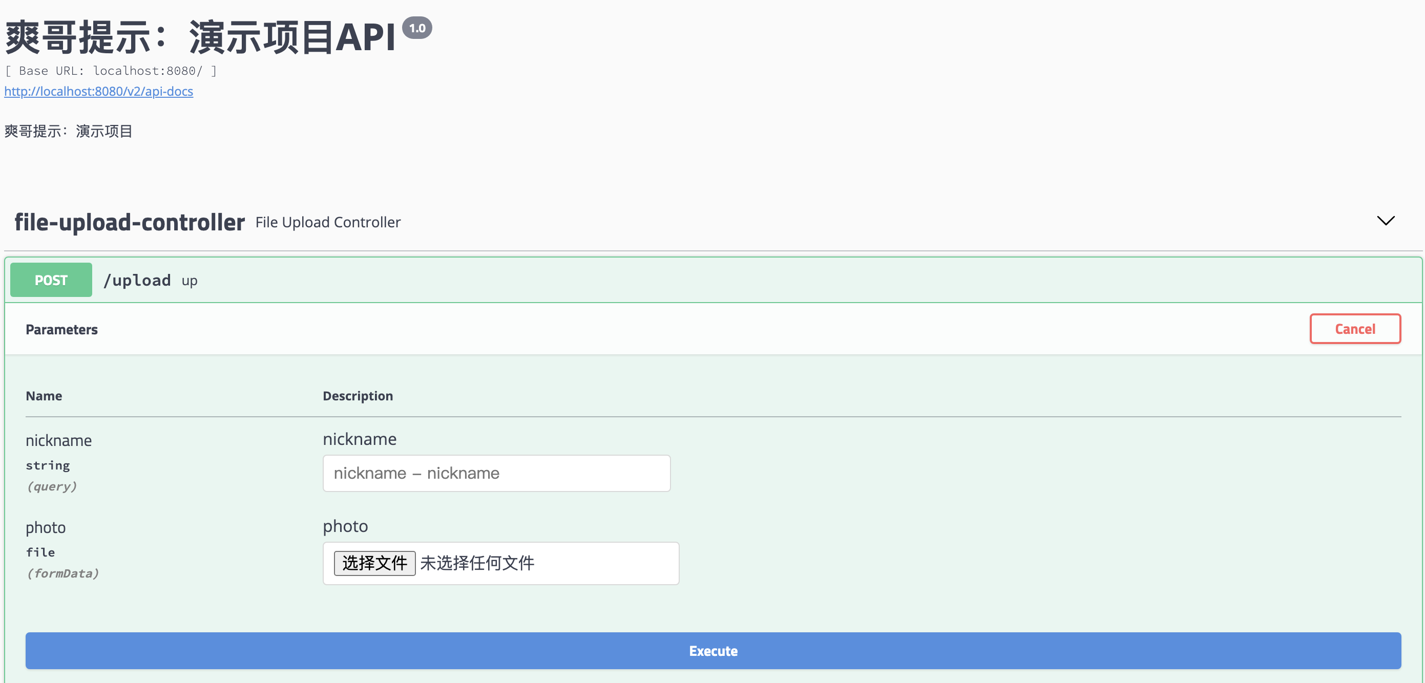Click the Description column header
Viewport: 1425px width, 683px height.
[x=358, y=396]
